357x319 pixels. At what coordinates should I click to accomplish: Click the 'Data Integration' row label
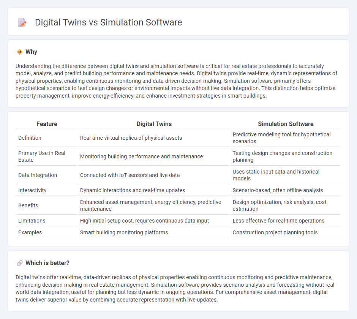[x=38, y=175]
